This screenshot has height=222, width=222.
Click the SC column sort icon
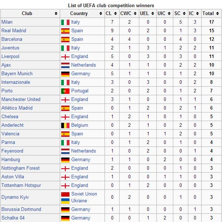point(184,14)
